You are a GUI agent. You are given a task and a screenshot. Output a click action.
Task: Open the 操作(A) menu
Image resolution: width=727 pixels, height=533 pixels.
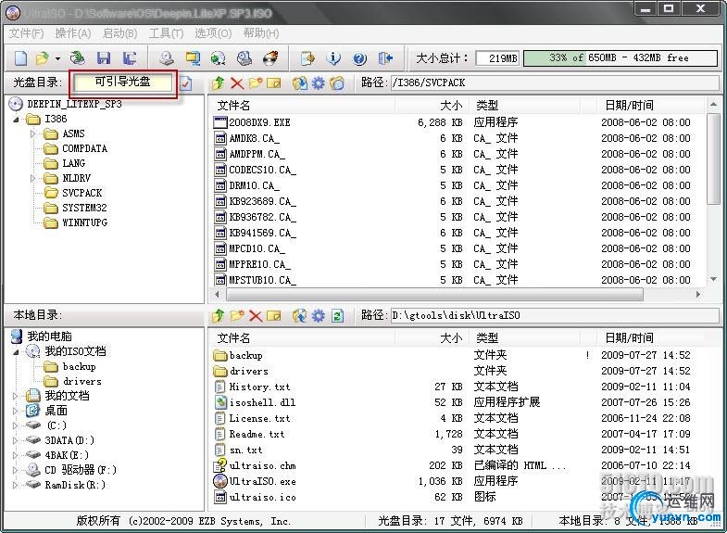73,33
